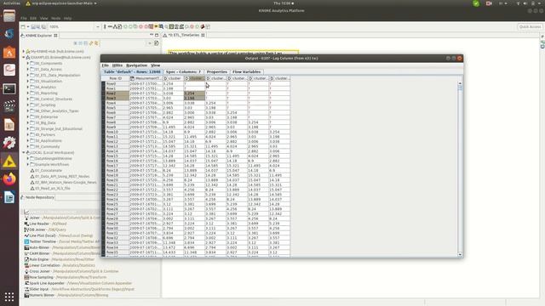
Task: Select the Numeric Binner node icon
Action: 26,295
